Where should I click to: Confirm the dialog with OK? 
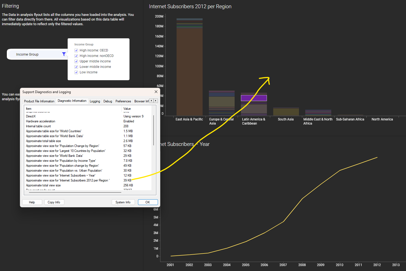[148, 202]
